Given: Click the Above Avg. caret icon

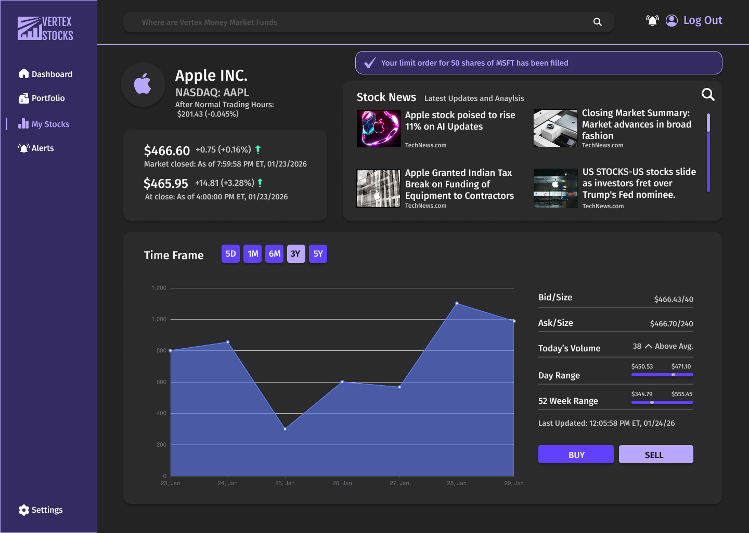Looking at the screenshot, I should tap(649, 346).
